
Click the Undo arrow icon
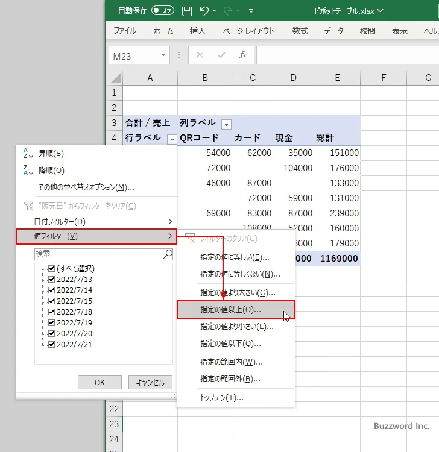(204, 11)
